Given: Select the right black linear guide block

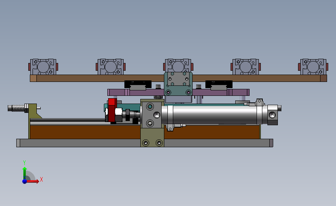Looking at the screenshot, I should point(219,84).
